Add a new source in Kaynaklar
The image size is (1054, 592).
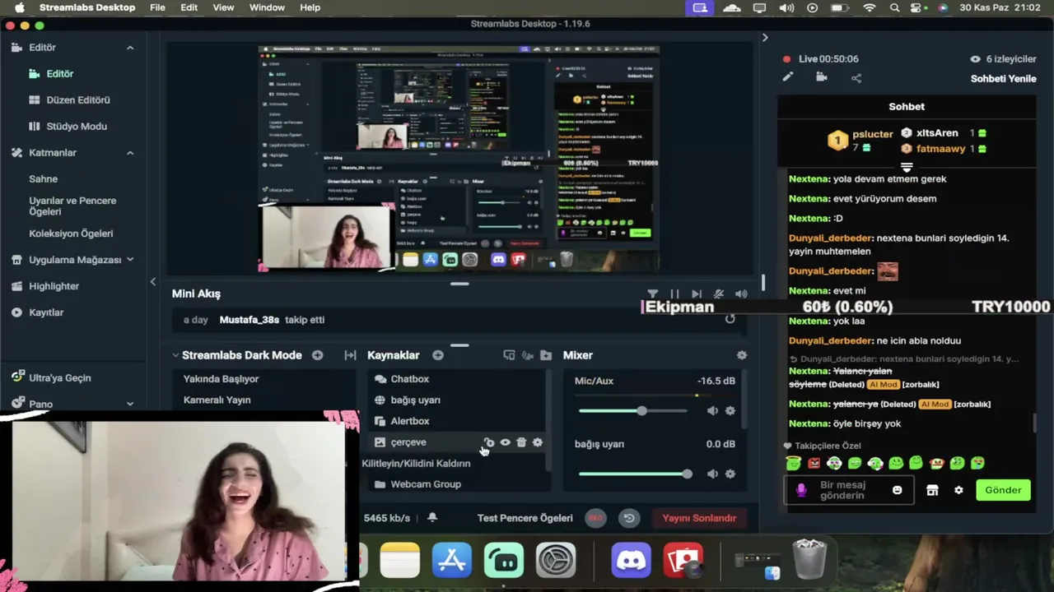tap(438, 355)
